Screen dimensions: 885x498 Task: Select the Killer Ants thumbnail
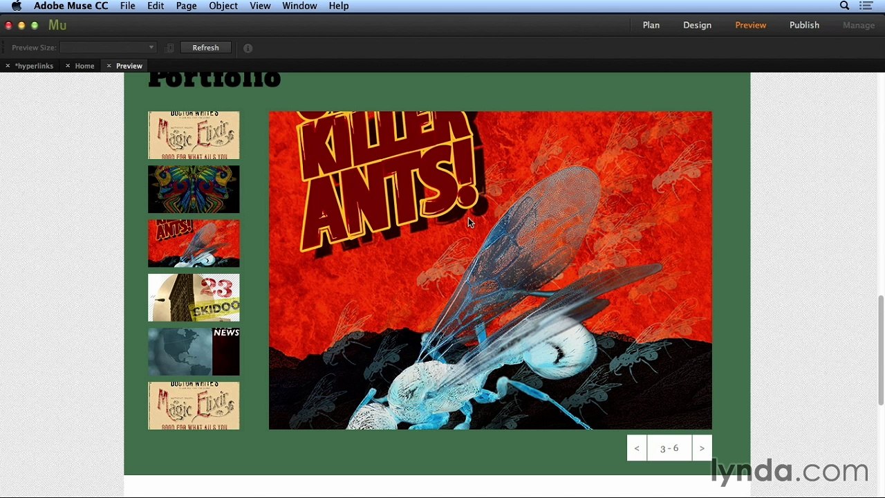coord(194,243)
